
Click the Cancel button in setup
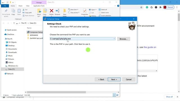(129, 79)
